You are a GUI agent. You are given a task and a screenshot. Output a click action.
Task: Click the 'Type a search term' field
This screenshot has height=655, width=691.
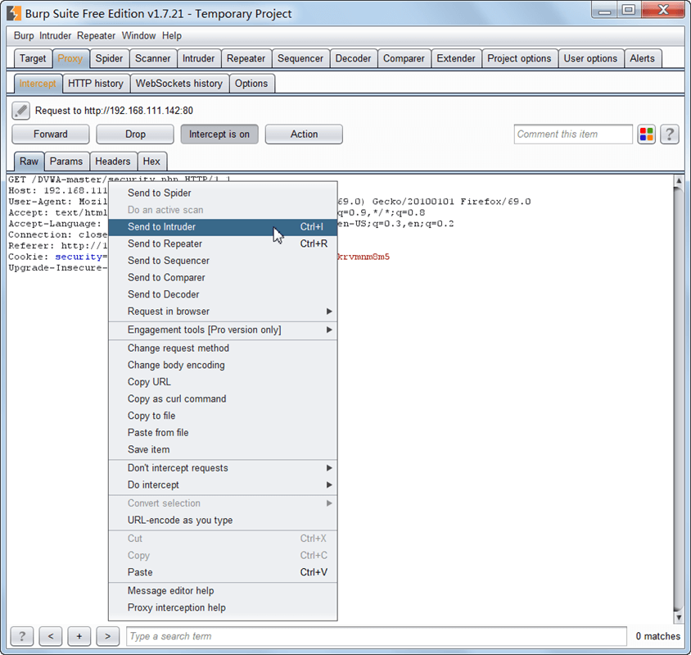[377, 636]
